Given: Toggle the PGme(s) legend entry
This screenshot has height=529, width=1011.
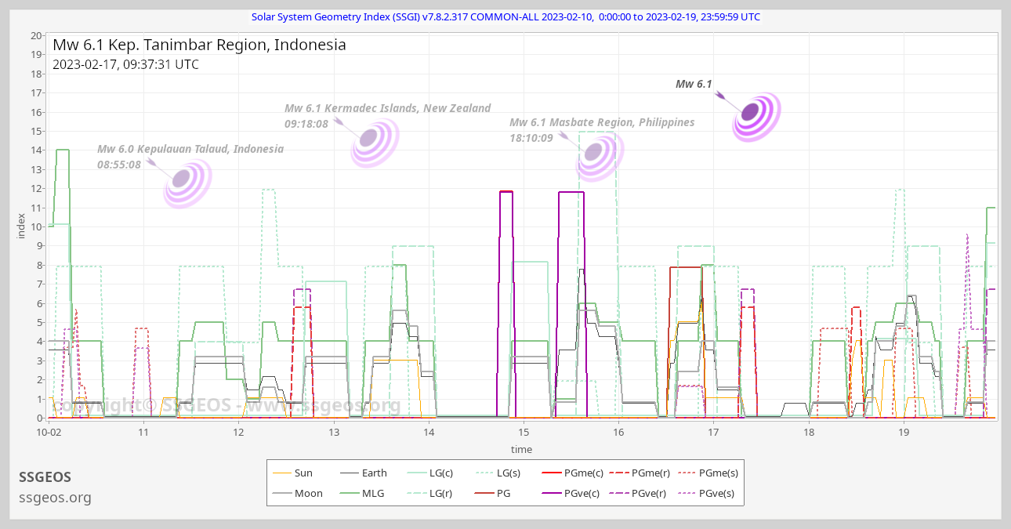Looking at the screenshot, I should click(x=708, y=473).
